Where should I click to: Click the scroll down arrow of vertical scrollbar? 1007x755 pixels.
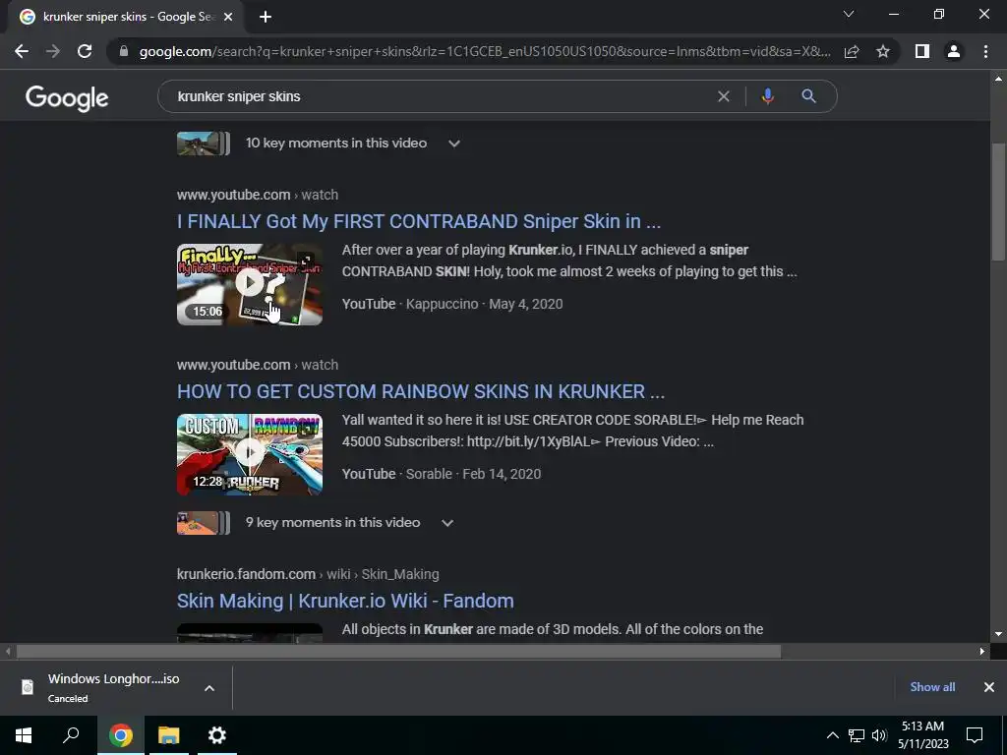tap(998, 634)
